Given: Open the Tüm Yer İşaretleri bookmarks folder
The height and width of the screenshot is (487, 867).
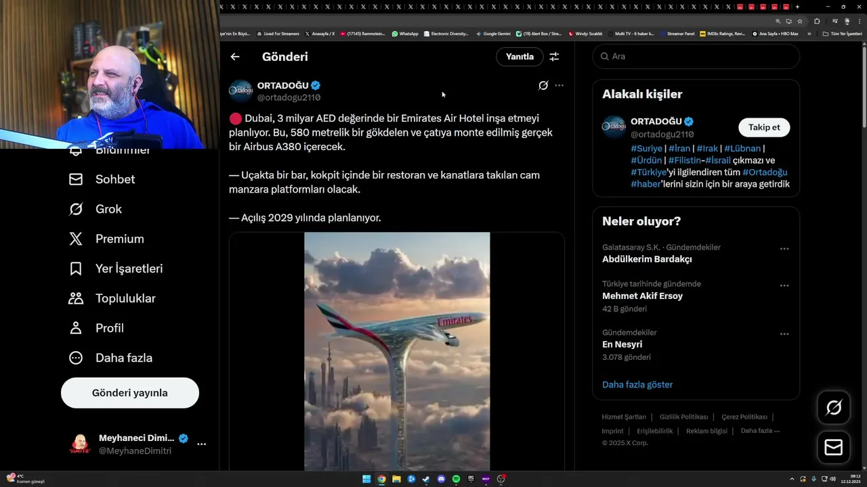Looking at the screenshot, I should 843,34.
